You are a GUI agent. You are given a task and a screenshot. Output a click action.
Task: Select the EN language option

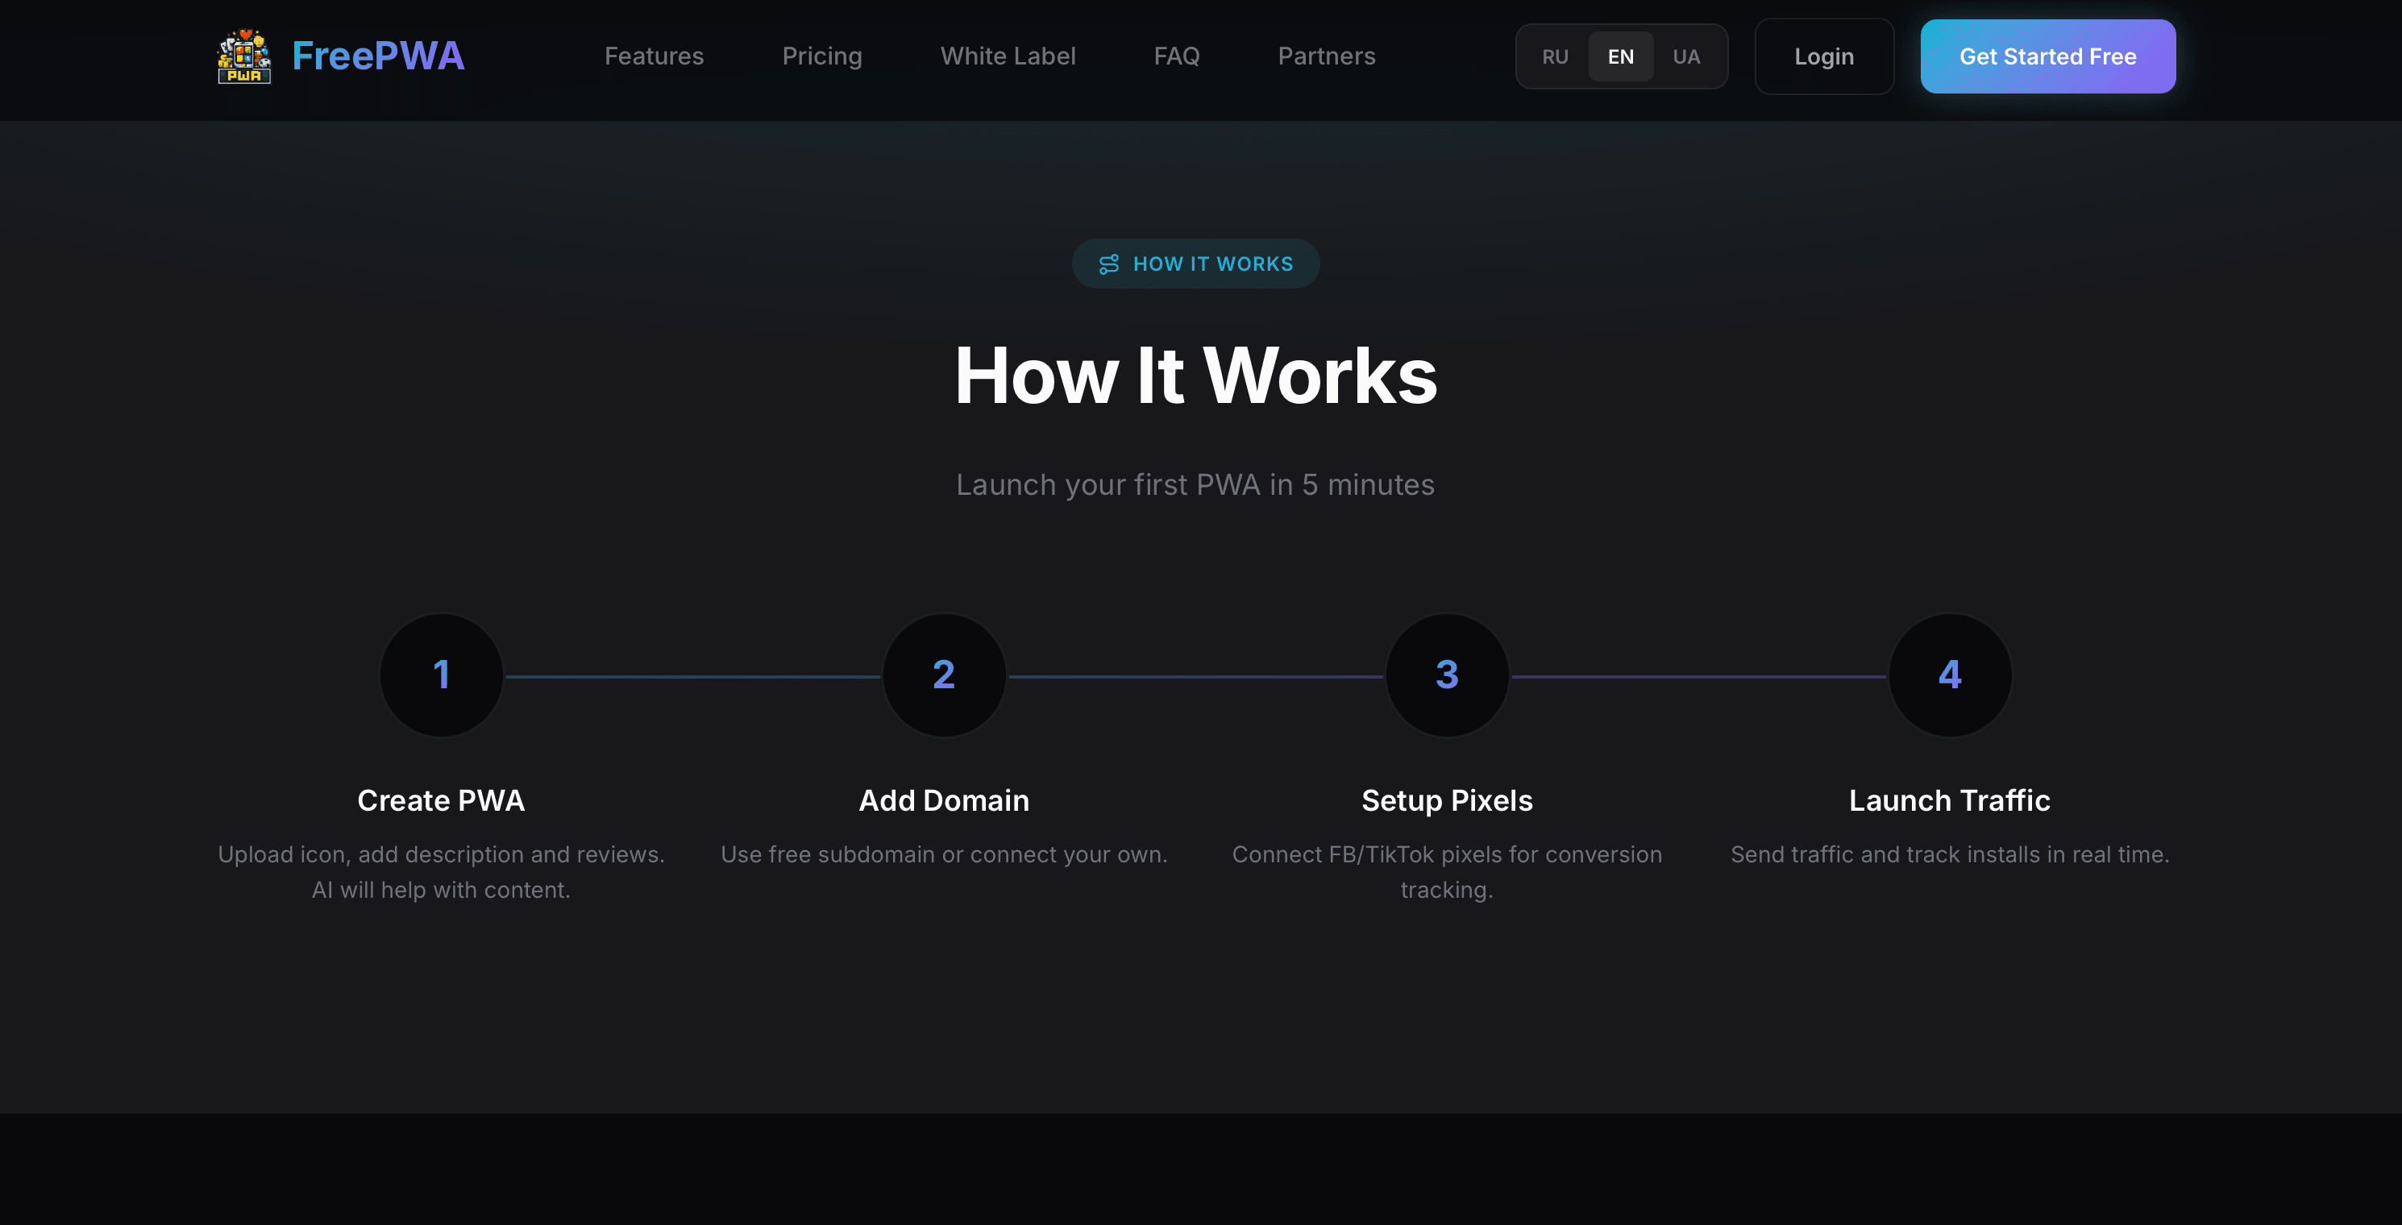click(x=1621, y=57)
